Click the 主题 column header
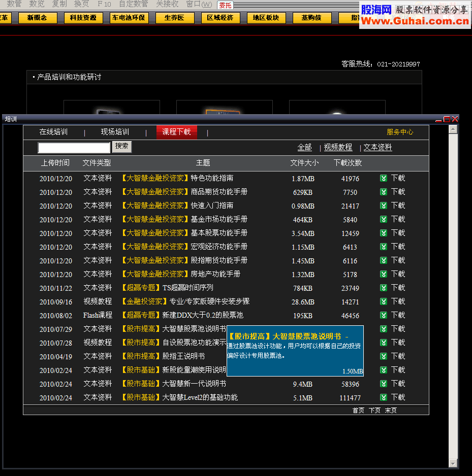The height and width of the screenshot is (476, 472). coord(203,163)
